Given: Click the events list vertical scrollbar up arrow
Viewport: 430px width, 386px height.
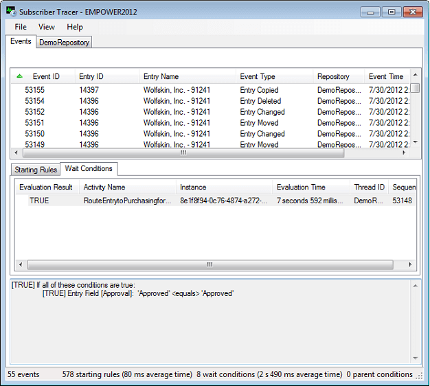Looking at the screenshot, I should 415,75.
